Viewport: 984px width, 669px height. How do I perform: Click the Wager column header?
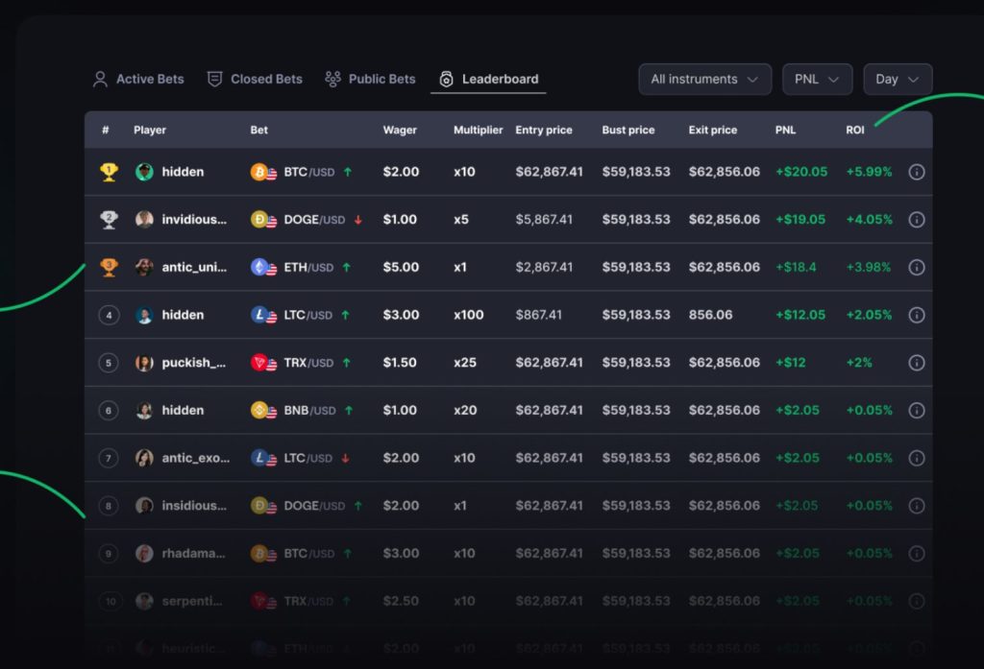tap(400, 130)
